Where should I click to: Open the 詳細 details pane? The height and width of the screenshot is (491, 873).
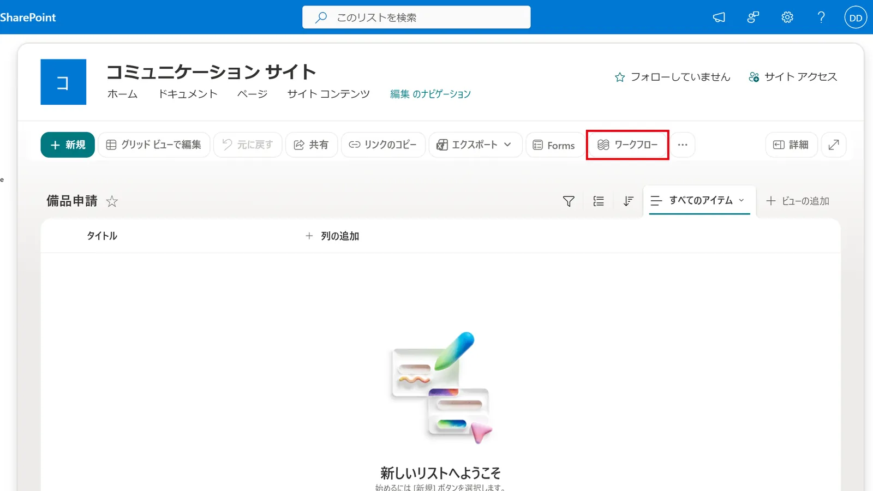[791, 145]
